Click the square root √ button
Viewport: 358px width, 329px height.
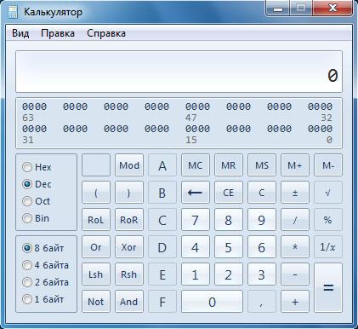328,193
